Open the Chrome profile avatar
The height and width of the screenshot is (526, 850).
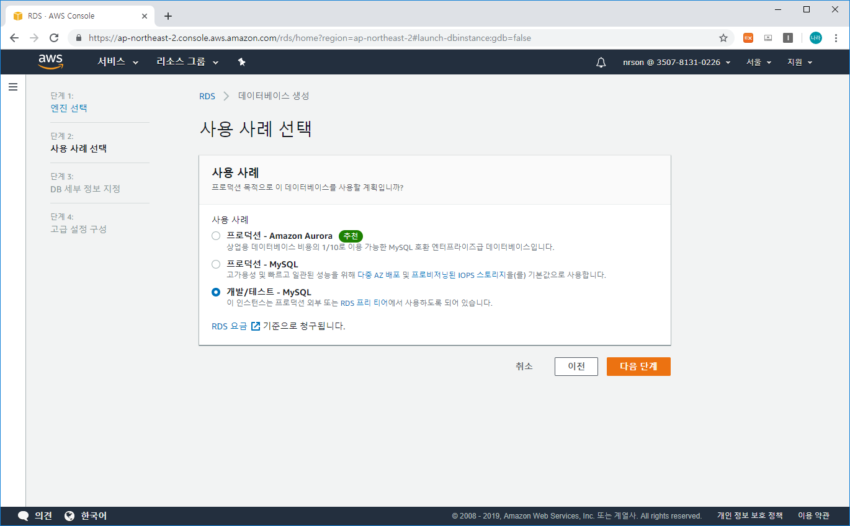click(x=816, y=38)
